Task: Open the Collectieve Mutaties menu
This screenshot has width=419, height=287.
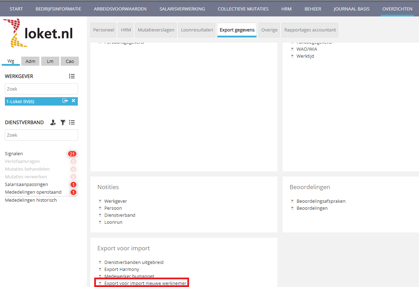Action: pos(243,9)
